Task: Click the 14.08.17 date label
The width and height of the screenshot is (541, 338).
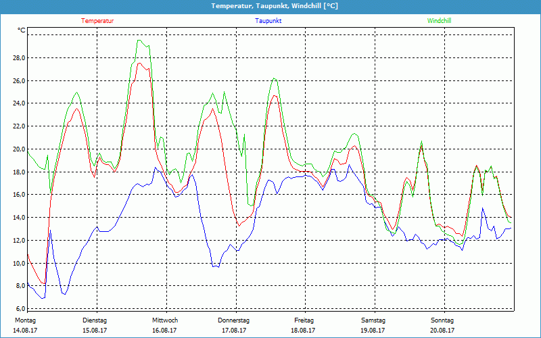Action: [26, 331]
